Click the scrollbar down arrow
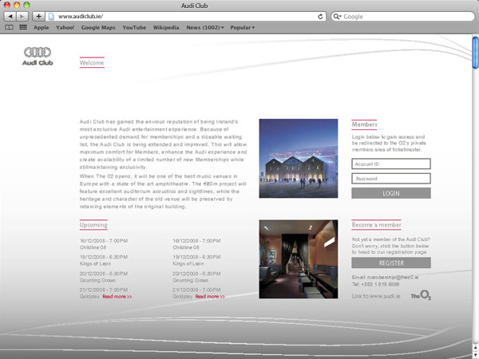The height and width of the screenshot is (359, 479). [475, 356]
